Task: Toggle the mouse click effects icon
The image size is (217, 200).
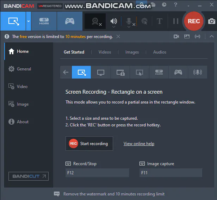Action: (x=144, y=21)
